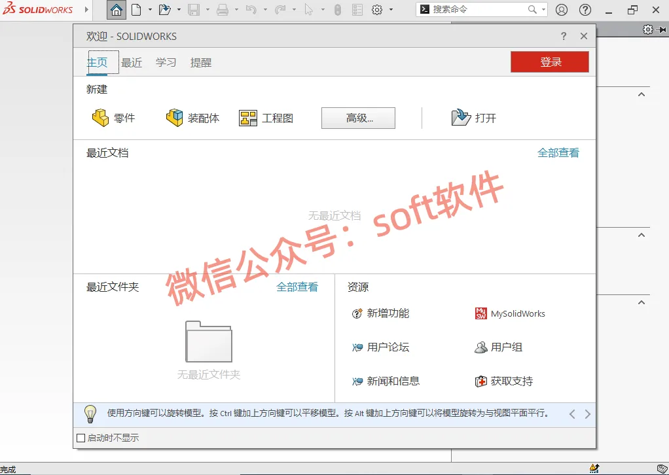Viewport: 669px width, 475px height.
Task: Click the File Properties icon
Action: point(357,9)
